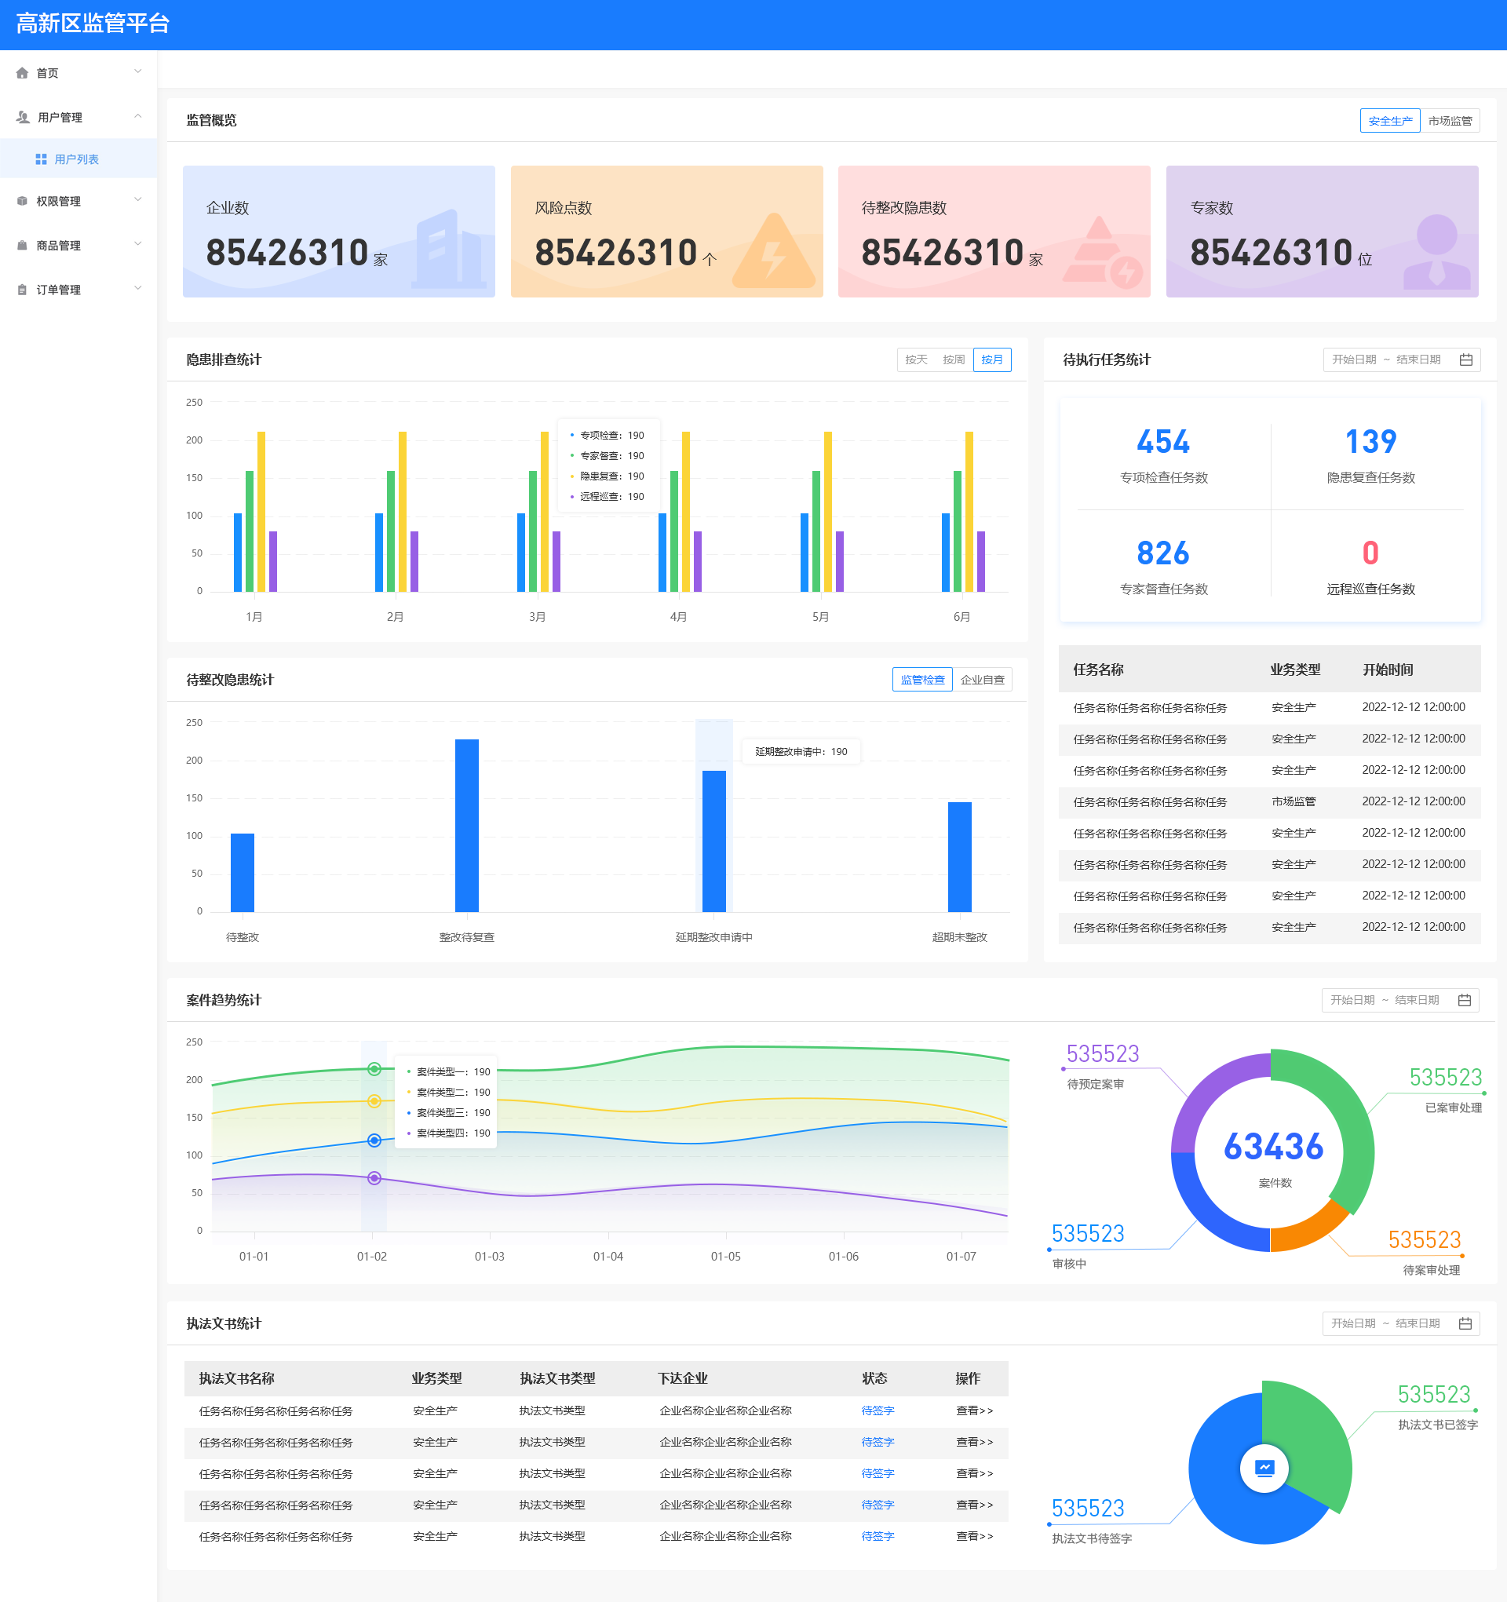
Task: Open the 用户列表 menu item
Action: (x=77, y=159)
